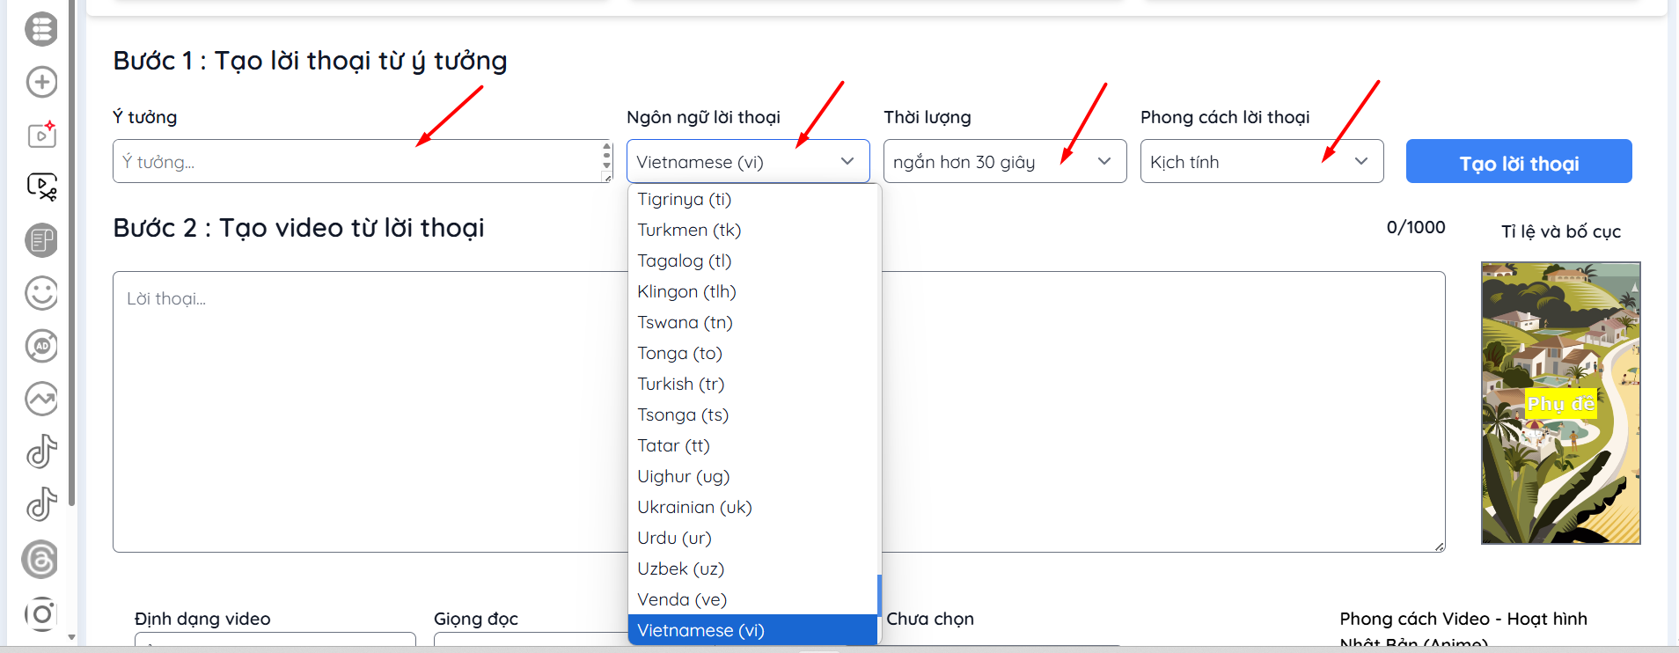Open the Threads icon in sidebar
Viewport: 1679px width, 653px height.
40,560
